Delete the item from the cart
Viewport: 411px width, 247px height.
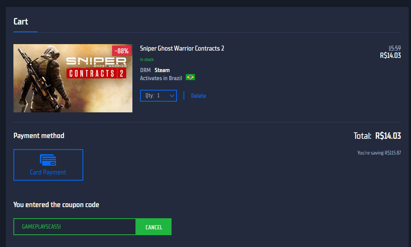click(x=198, y=96)
